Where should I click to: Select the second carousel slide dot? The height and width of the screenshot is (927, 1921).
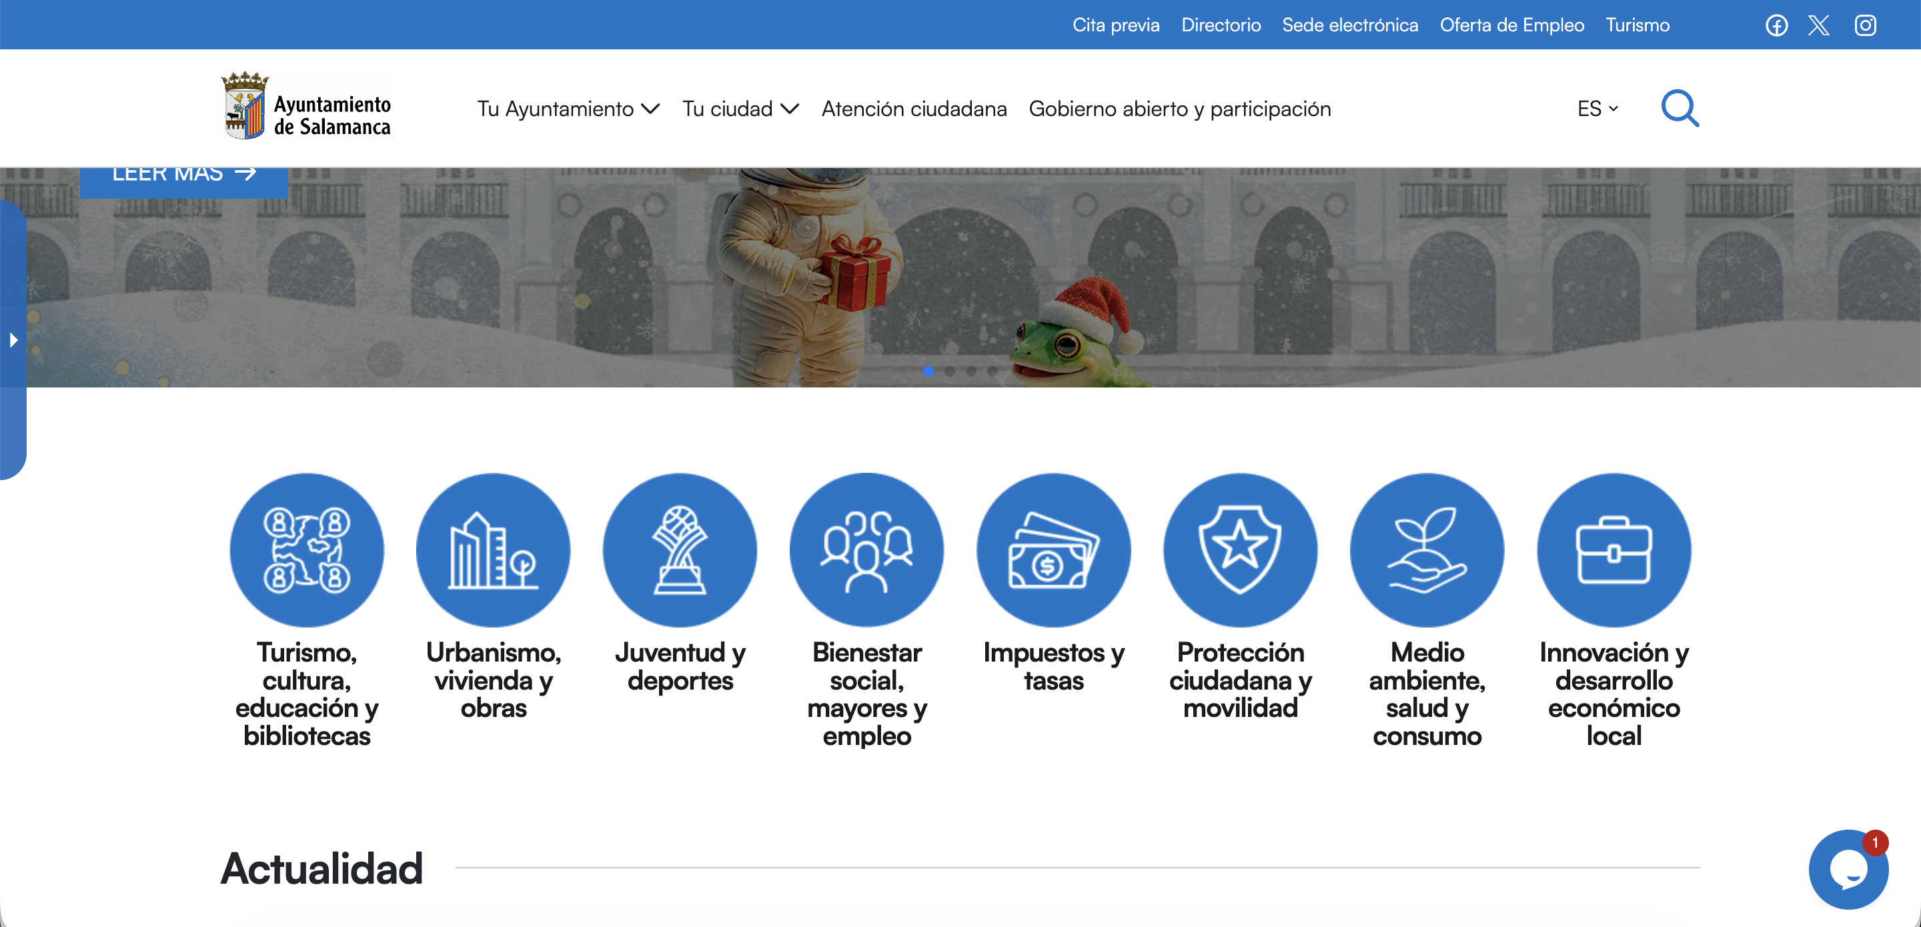click(x=949, y=371)
